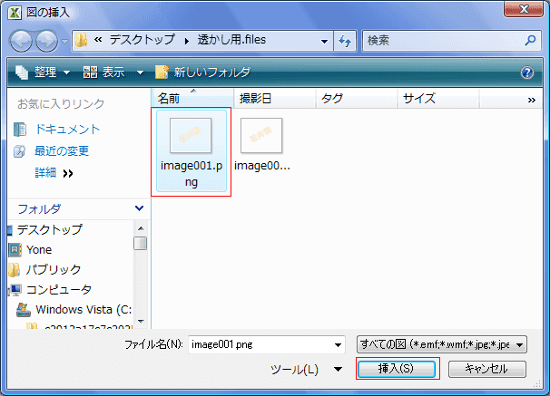The image size is (550, 396).
Task: Select the second image00... thumbnail
Action: tap(261, 145)
